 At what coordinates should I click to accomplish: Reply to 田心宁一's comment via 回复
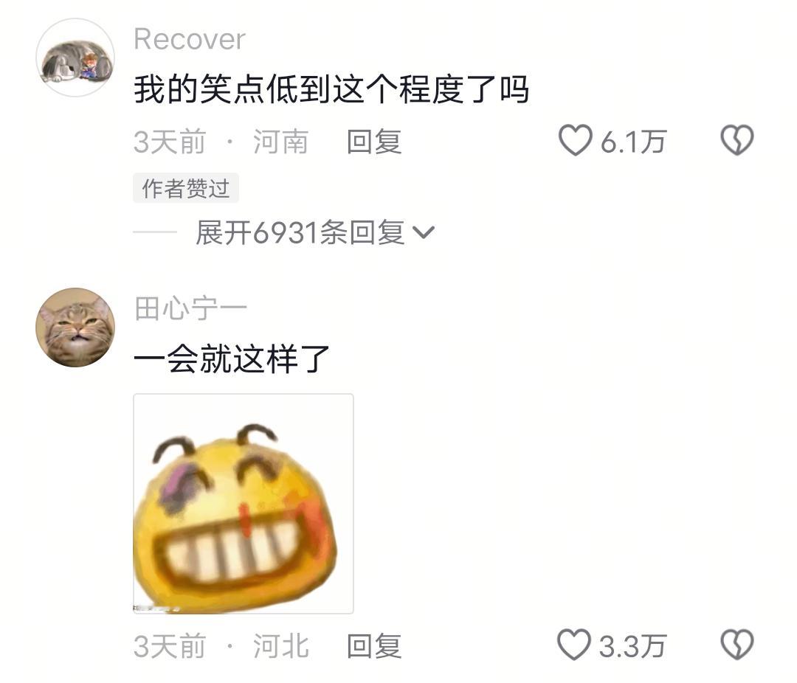click(374, 646)
